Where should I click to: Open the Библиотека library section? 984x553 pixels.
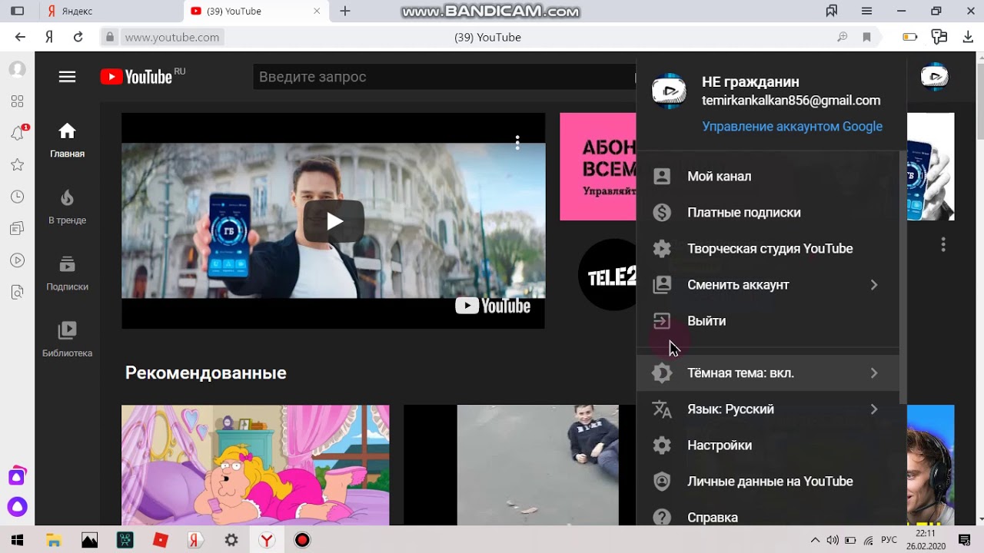[x=67, y=340]
